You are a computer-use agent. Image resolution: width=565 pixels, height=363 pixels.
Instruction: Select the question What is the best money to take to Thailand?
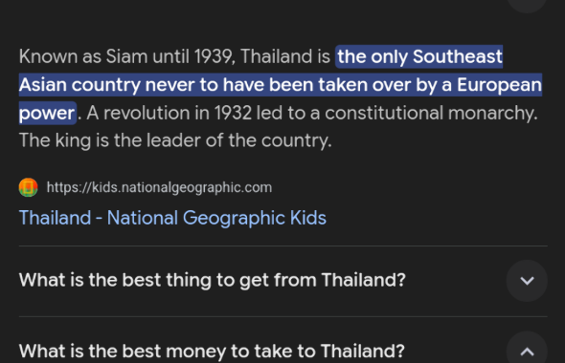(212, 351)
